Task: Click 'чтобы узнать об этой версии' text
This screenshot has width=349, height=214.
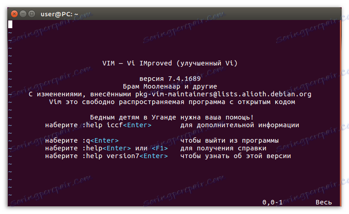Action: [236, 156]
